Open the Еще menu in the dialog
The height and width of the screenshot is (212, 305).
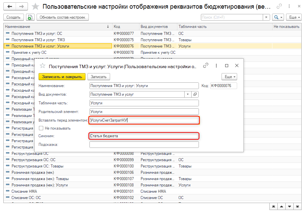tap(229, 77)
